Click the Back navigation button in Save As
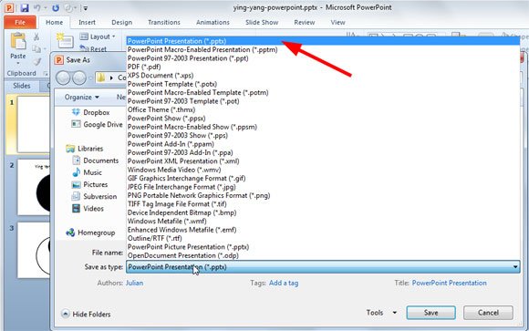 pos(63,78)
